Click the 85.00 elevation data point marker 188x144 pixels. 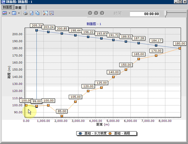tap(62, 116)
